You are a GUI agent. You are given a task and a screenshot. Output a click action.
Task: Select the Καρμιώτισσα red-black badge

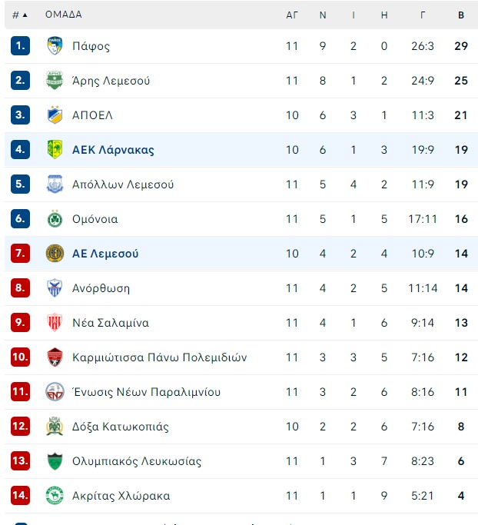[x=55, y=357]
